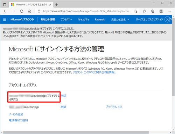Open the セキュリティ tab

(x=84, y=19)
